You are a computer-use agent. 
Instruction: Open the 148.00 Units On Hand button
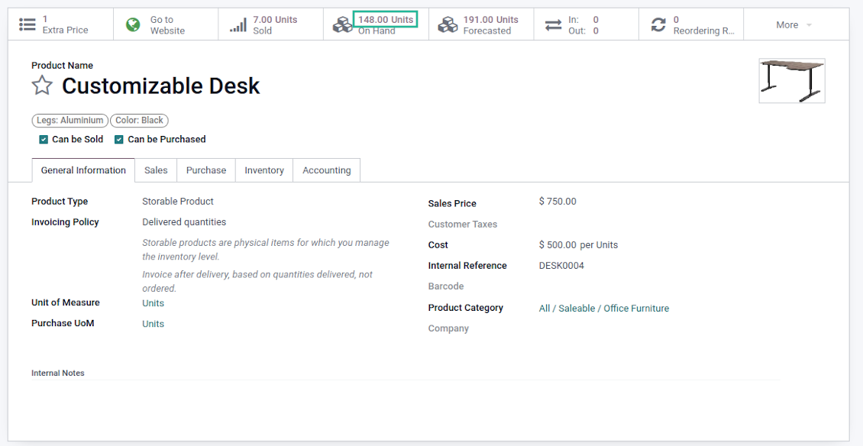pyautogui.click(x=376, y=24)
